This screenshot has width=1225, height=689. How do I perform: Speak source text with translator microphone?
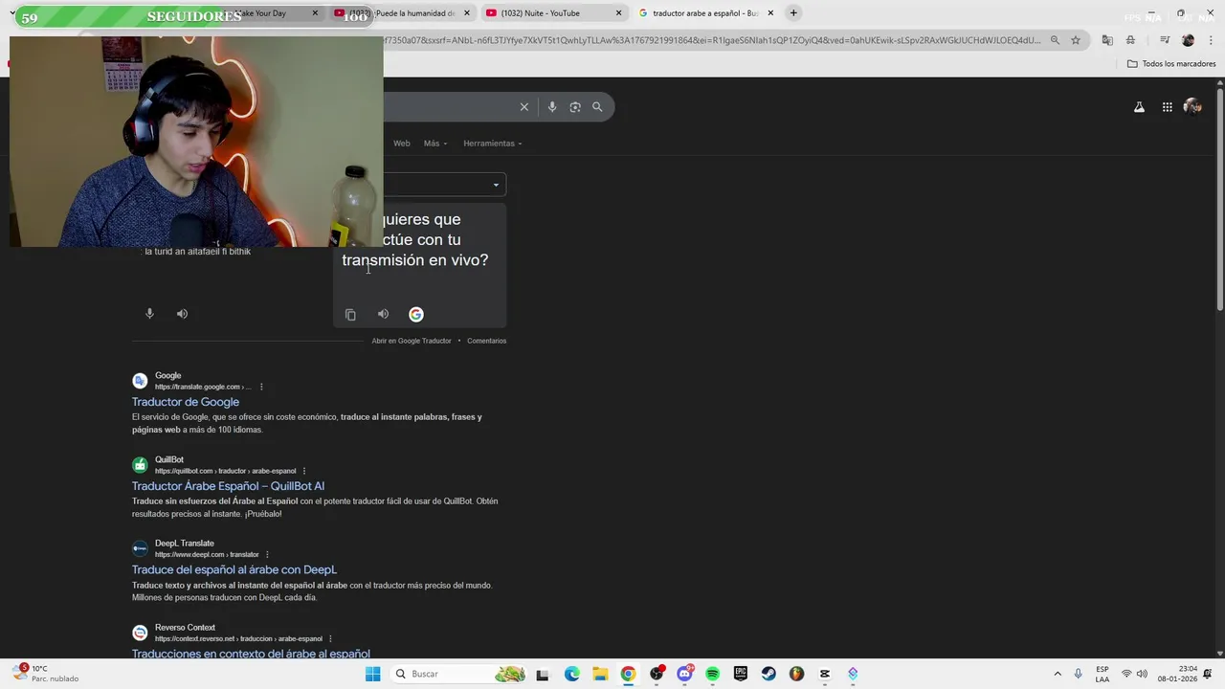tap(149, 314)
